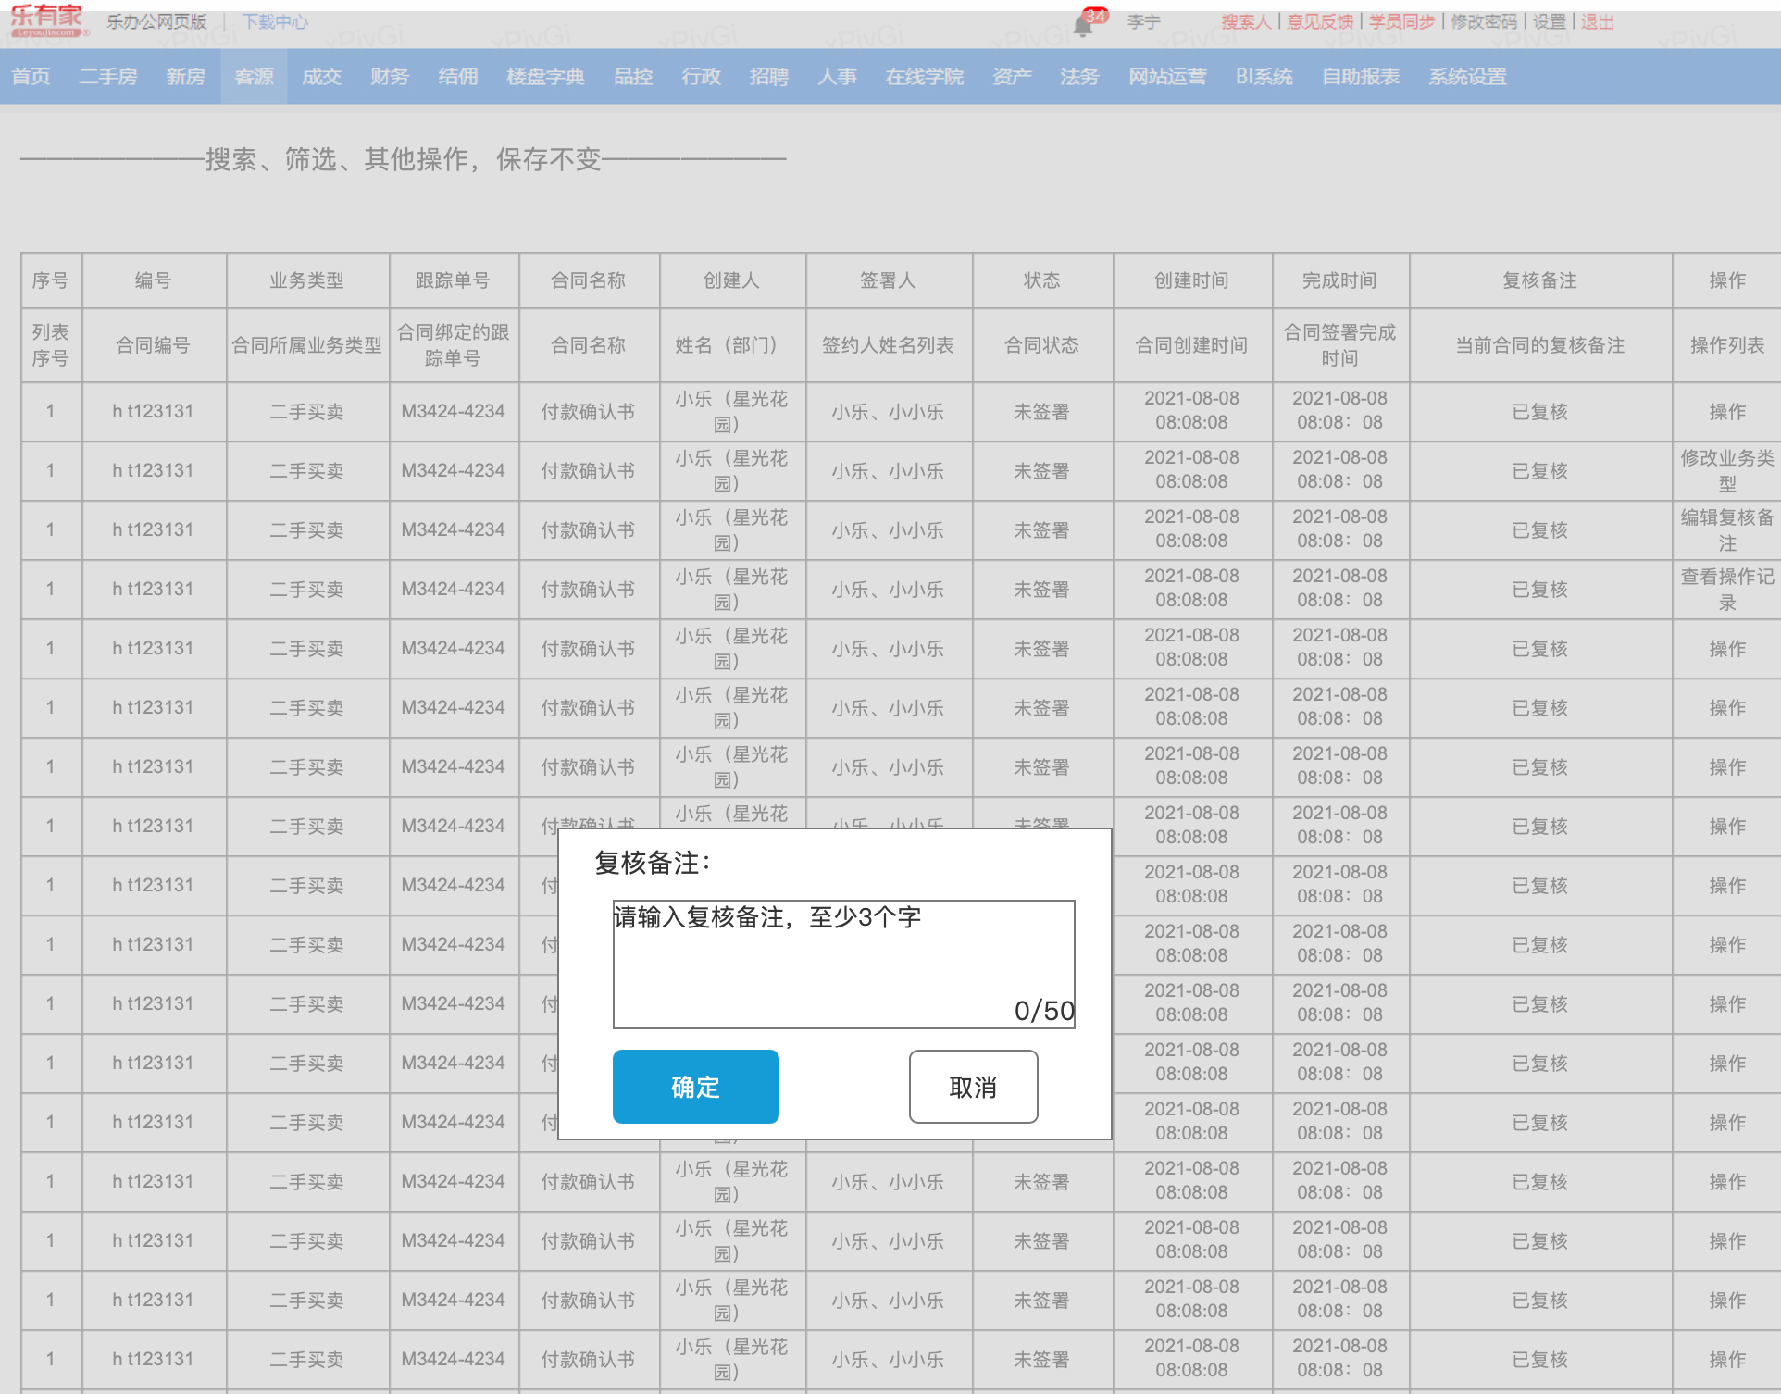Open 结佣 menu
This screenshot has height=1394, width=1781.
tap(457, 77)
